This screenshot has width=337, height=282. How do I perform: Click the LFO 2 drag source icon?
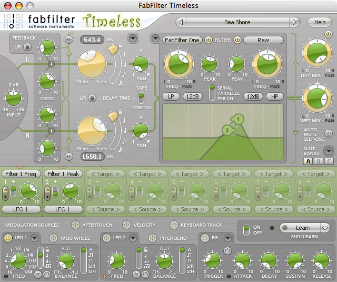coord(106,238)
